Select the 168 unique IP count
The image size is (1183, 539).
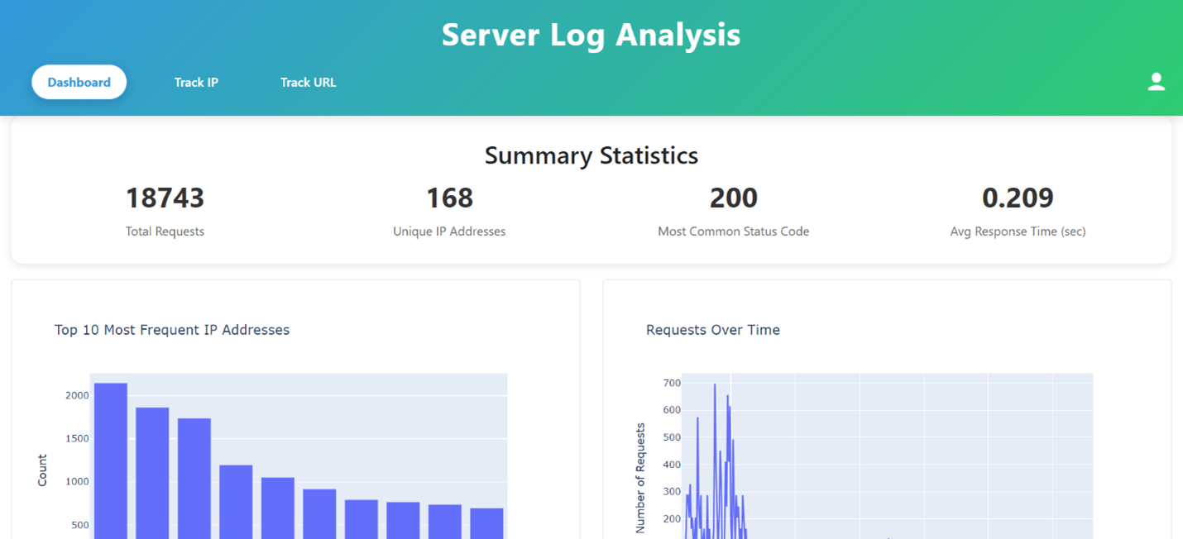449,198
